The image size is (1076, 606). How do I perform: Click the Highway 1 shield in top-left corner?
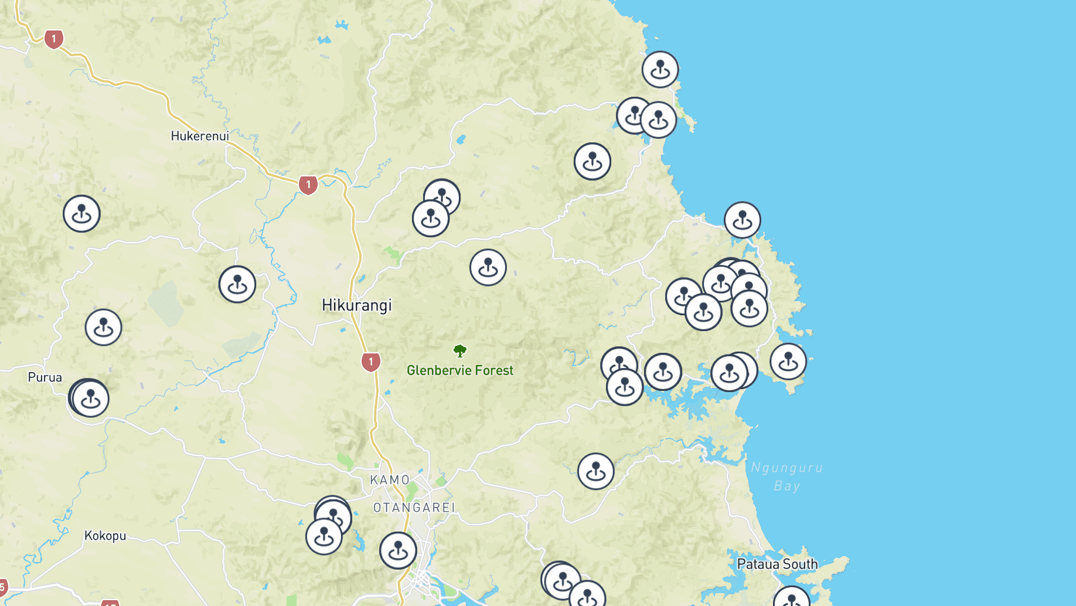(x=54, y=39)
